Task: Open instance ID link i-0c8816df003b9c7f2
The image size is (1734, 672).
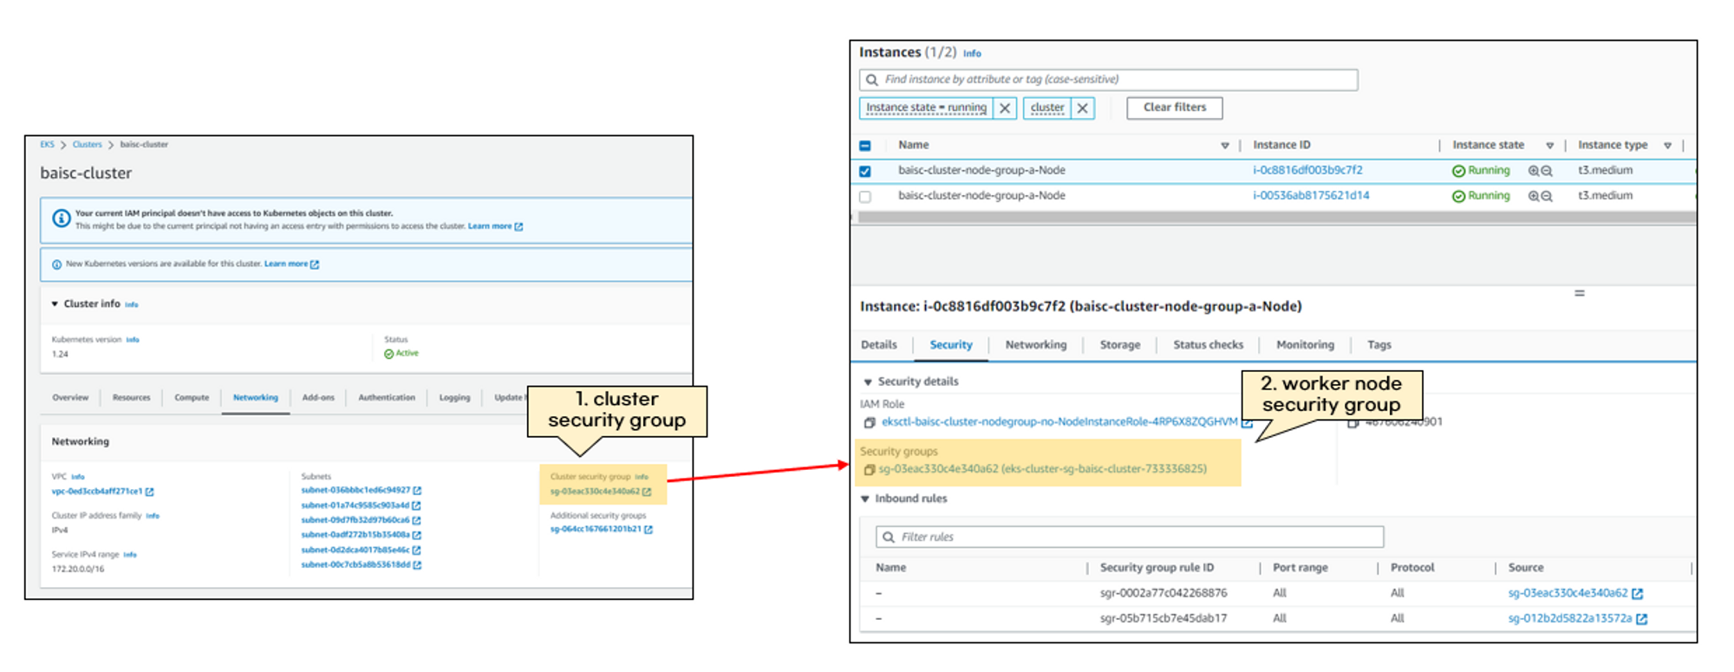Action: (1307, 171)
